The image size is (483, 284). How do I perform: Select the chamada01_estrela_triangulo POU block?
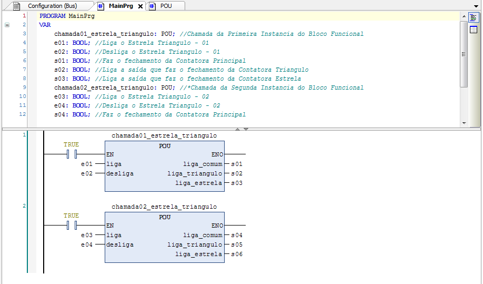[x=164, y=168]
